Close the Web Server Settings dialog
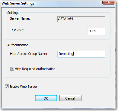This screenshot has width=118, height=111. tap(109, 2)
